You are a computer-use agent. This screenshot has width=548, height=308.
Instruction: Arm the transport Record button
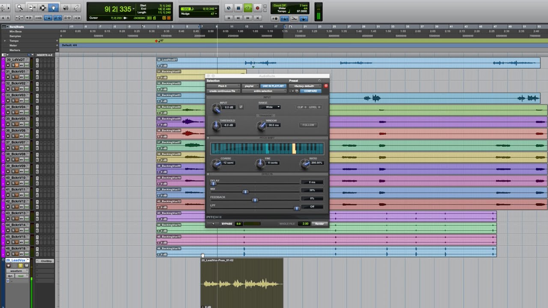coord(257,8)
